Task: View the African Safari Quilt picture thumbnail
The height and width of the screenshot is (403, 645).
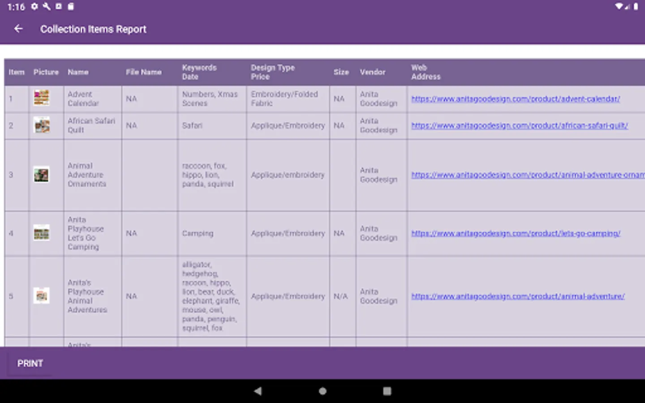Action: coord(42,125)
